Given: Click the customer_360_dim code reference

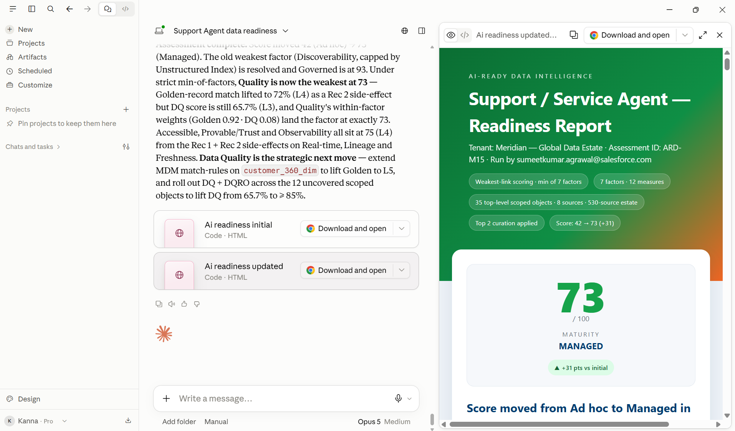Looking at the screenshot, I should [280, 170].
